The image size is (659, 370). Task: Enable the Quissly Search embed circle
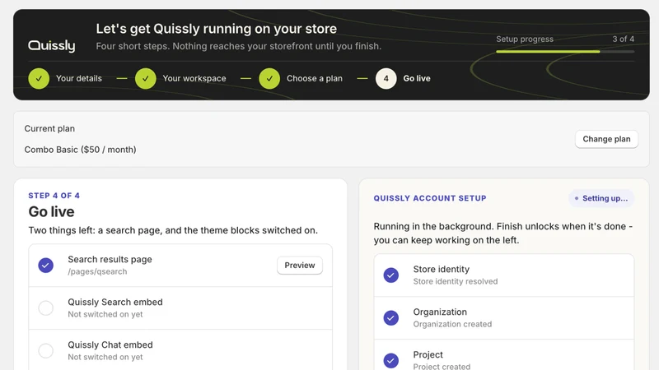click(x=46, y=308)
